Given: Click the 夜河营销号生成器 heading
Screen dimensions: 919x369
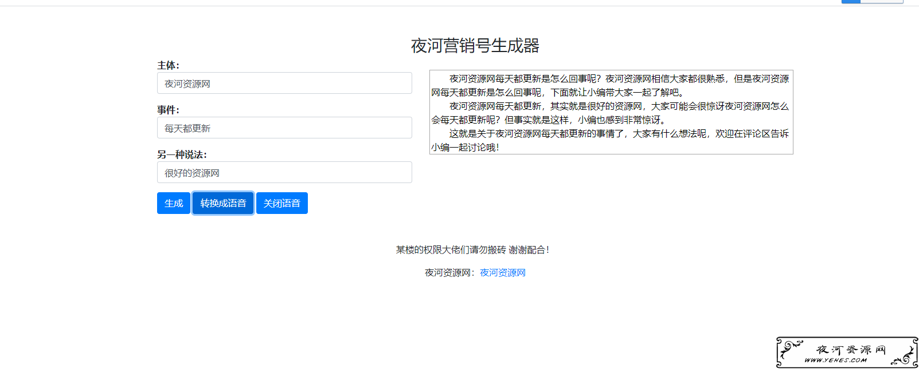Looking at the screenshot, I should pos(475,46).
